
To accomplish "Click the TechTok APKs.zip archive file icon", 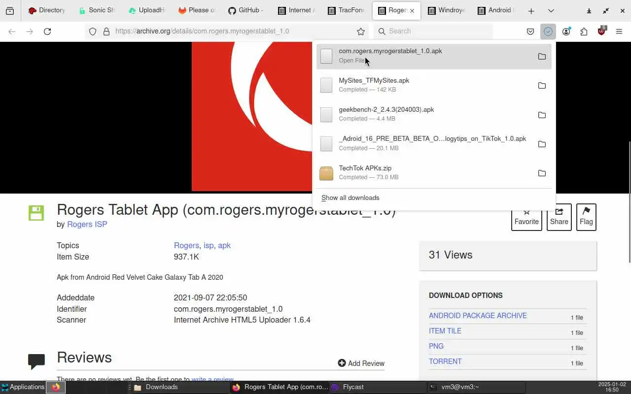I will coord(326,173).
